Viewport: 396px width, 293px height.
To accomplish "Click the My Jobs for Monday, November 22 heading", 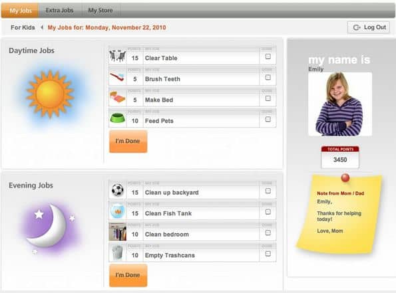I will pyautogui.click(x=107, y=27).
